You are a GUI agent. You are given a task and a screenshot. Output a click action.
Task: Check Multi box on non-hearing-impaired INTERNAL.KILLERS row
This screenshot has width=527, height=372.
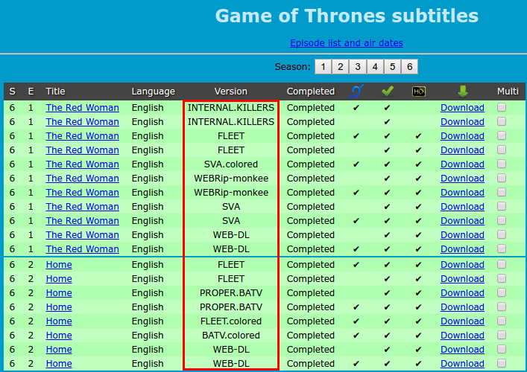[x=502, y=121]
